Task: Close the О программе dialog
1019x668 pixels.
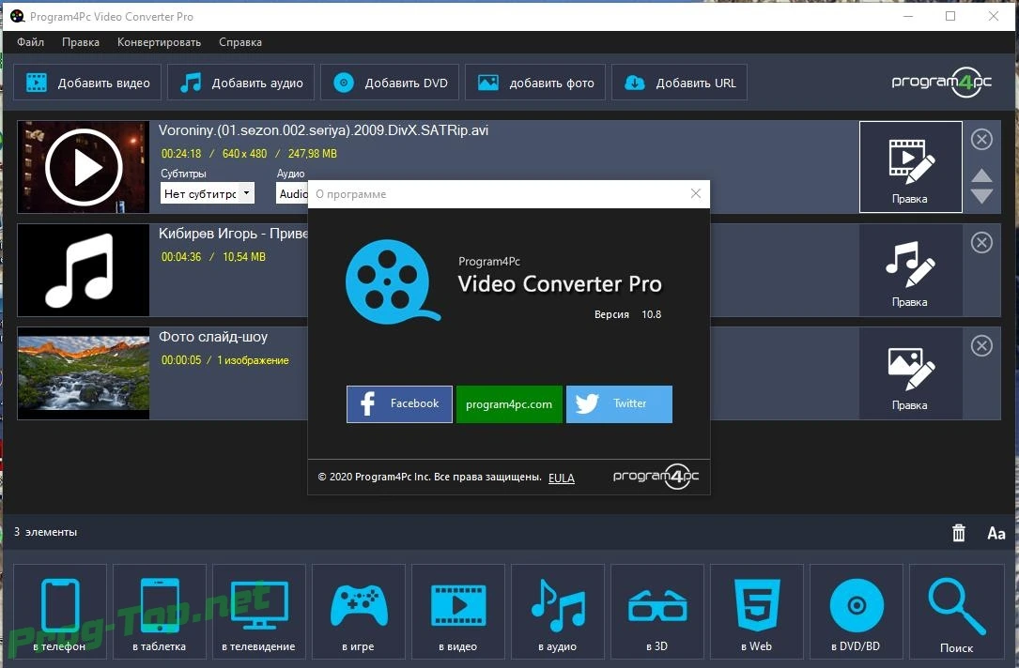Action: 695,193
